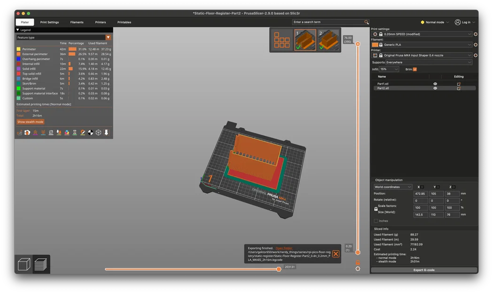Image resolution: width=493 pixels, height=293 pixels.
Task: Toggle Shells wireframe cube icon
Action: 99,133
